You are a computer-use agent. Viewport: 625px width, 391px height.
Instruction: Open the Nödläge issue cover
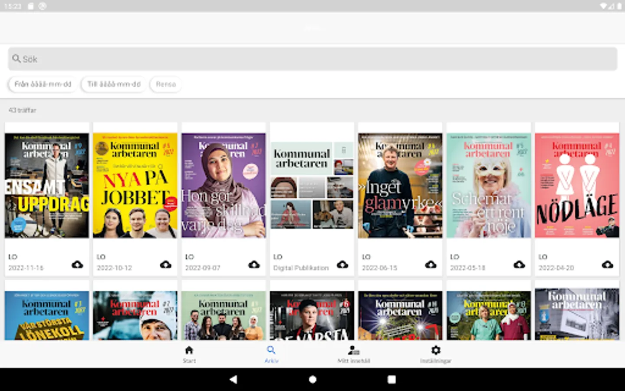[x=577, y=186]
